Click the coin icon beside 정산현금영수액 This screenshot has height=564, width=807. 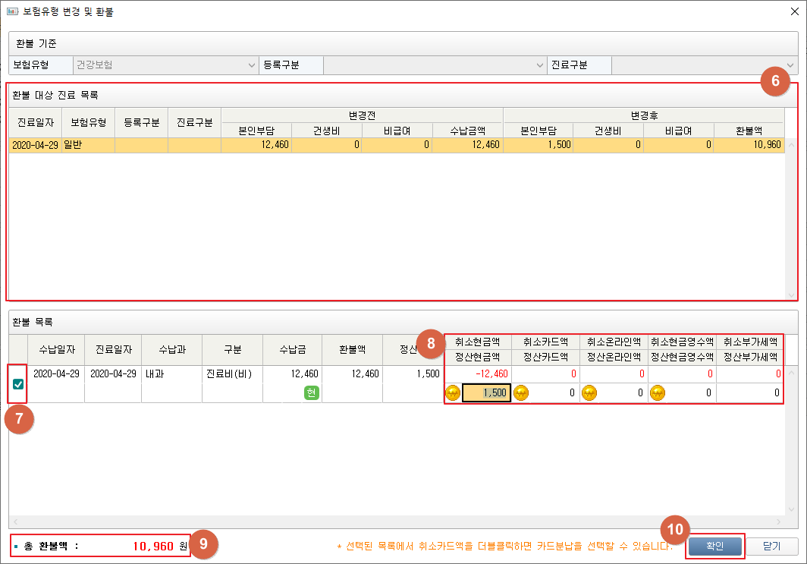pos(657,393)
